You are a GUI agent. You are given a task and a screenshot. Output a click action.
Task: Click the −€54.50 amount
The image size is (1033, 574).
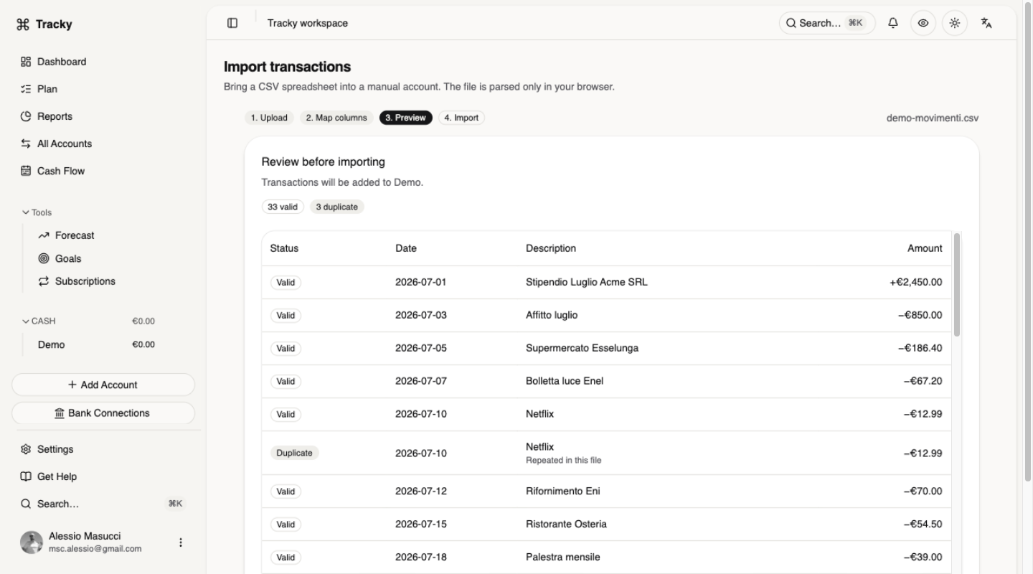[923, 524]
